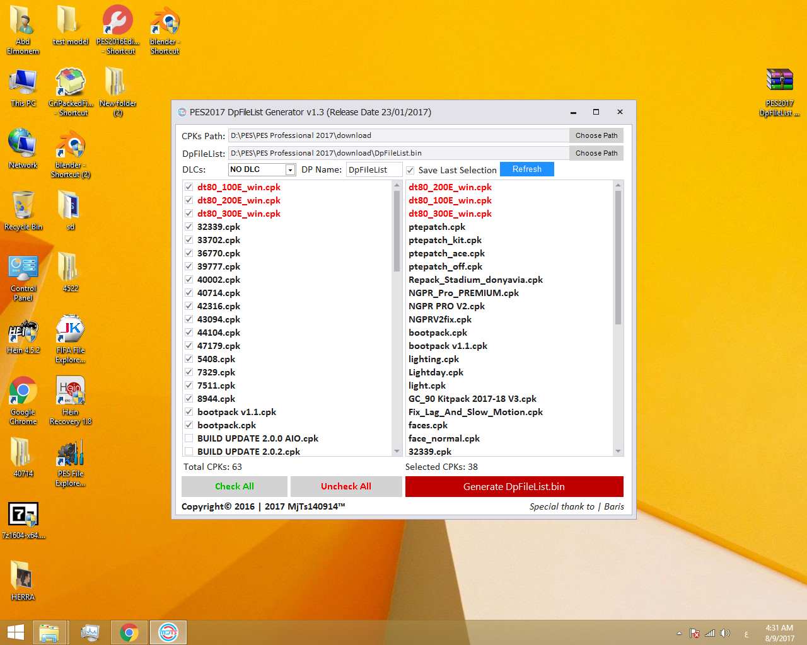This screenshot has width=807, height=645.
Task: Open the Abd Elmonem user folder icon
Action: pyautogui.click(x=23, y=30)
